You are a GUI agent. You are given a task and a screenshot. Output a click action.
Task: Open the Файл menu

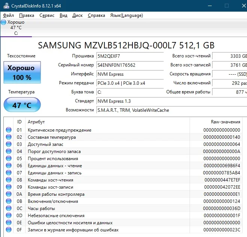pos(9,15)
